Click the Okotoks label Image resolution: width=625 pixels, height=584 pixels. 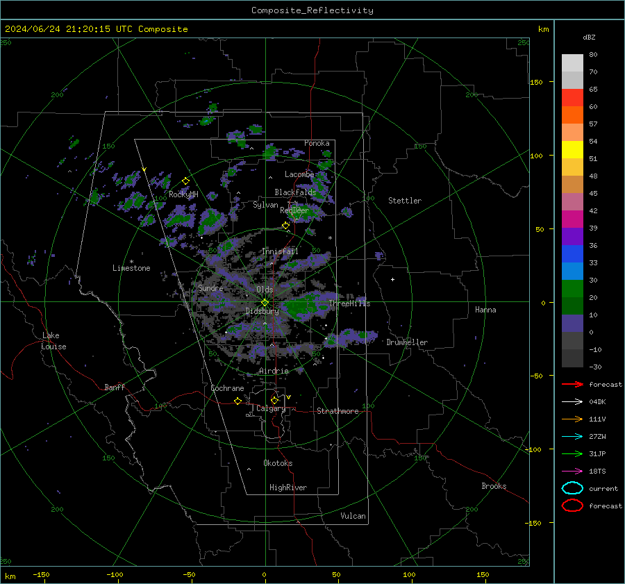tap(278, 462)
